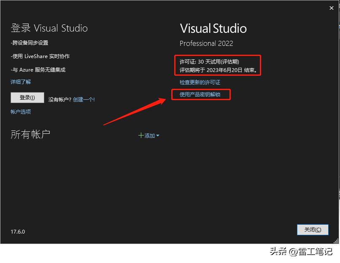The width and height of the screenshot is (340, 263).
Task: Click the 跨设备同步设置 list item
Action: pos(30,43)
